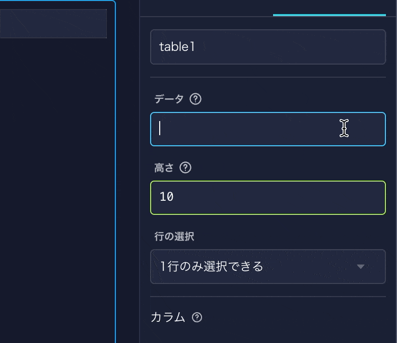Click the table header bar on canvas
Viewport: 397px width, 343px height.
(53, 24)
